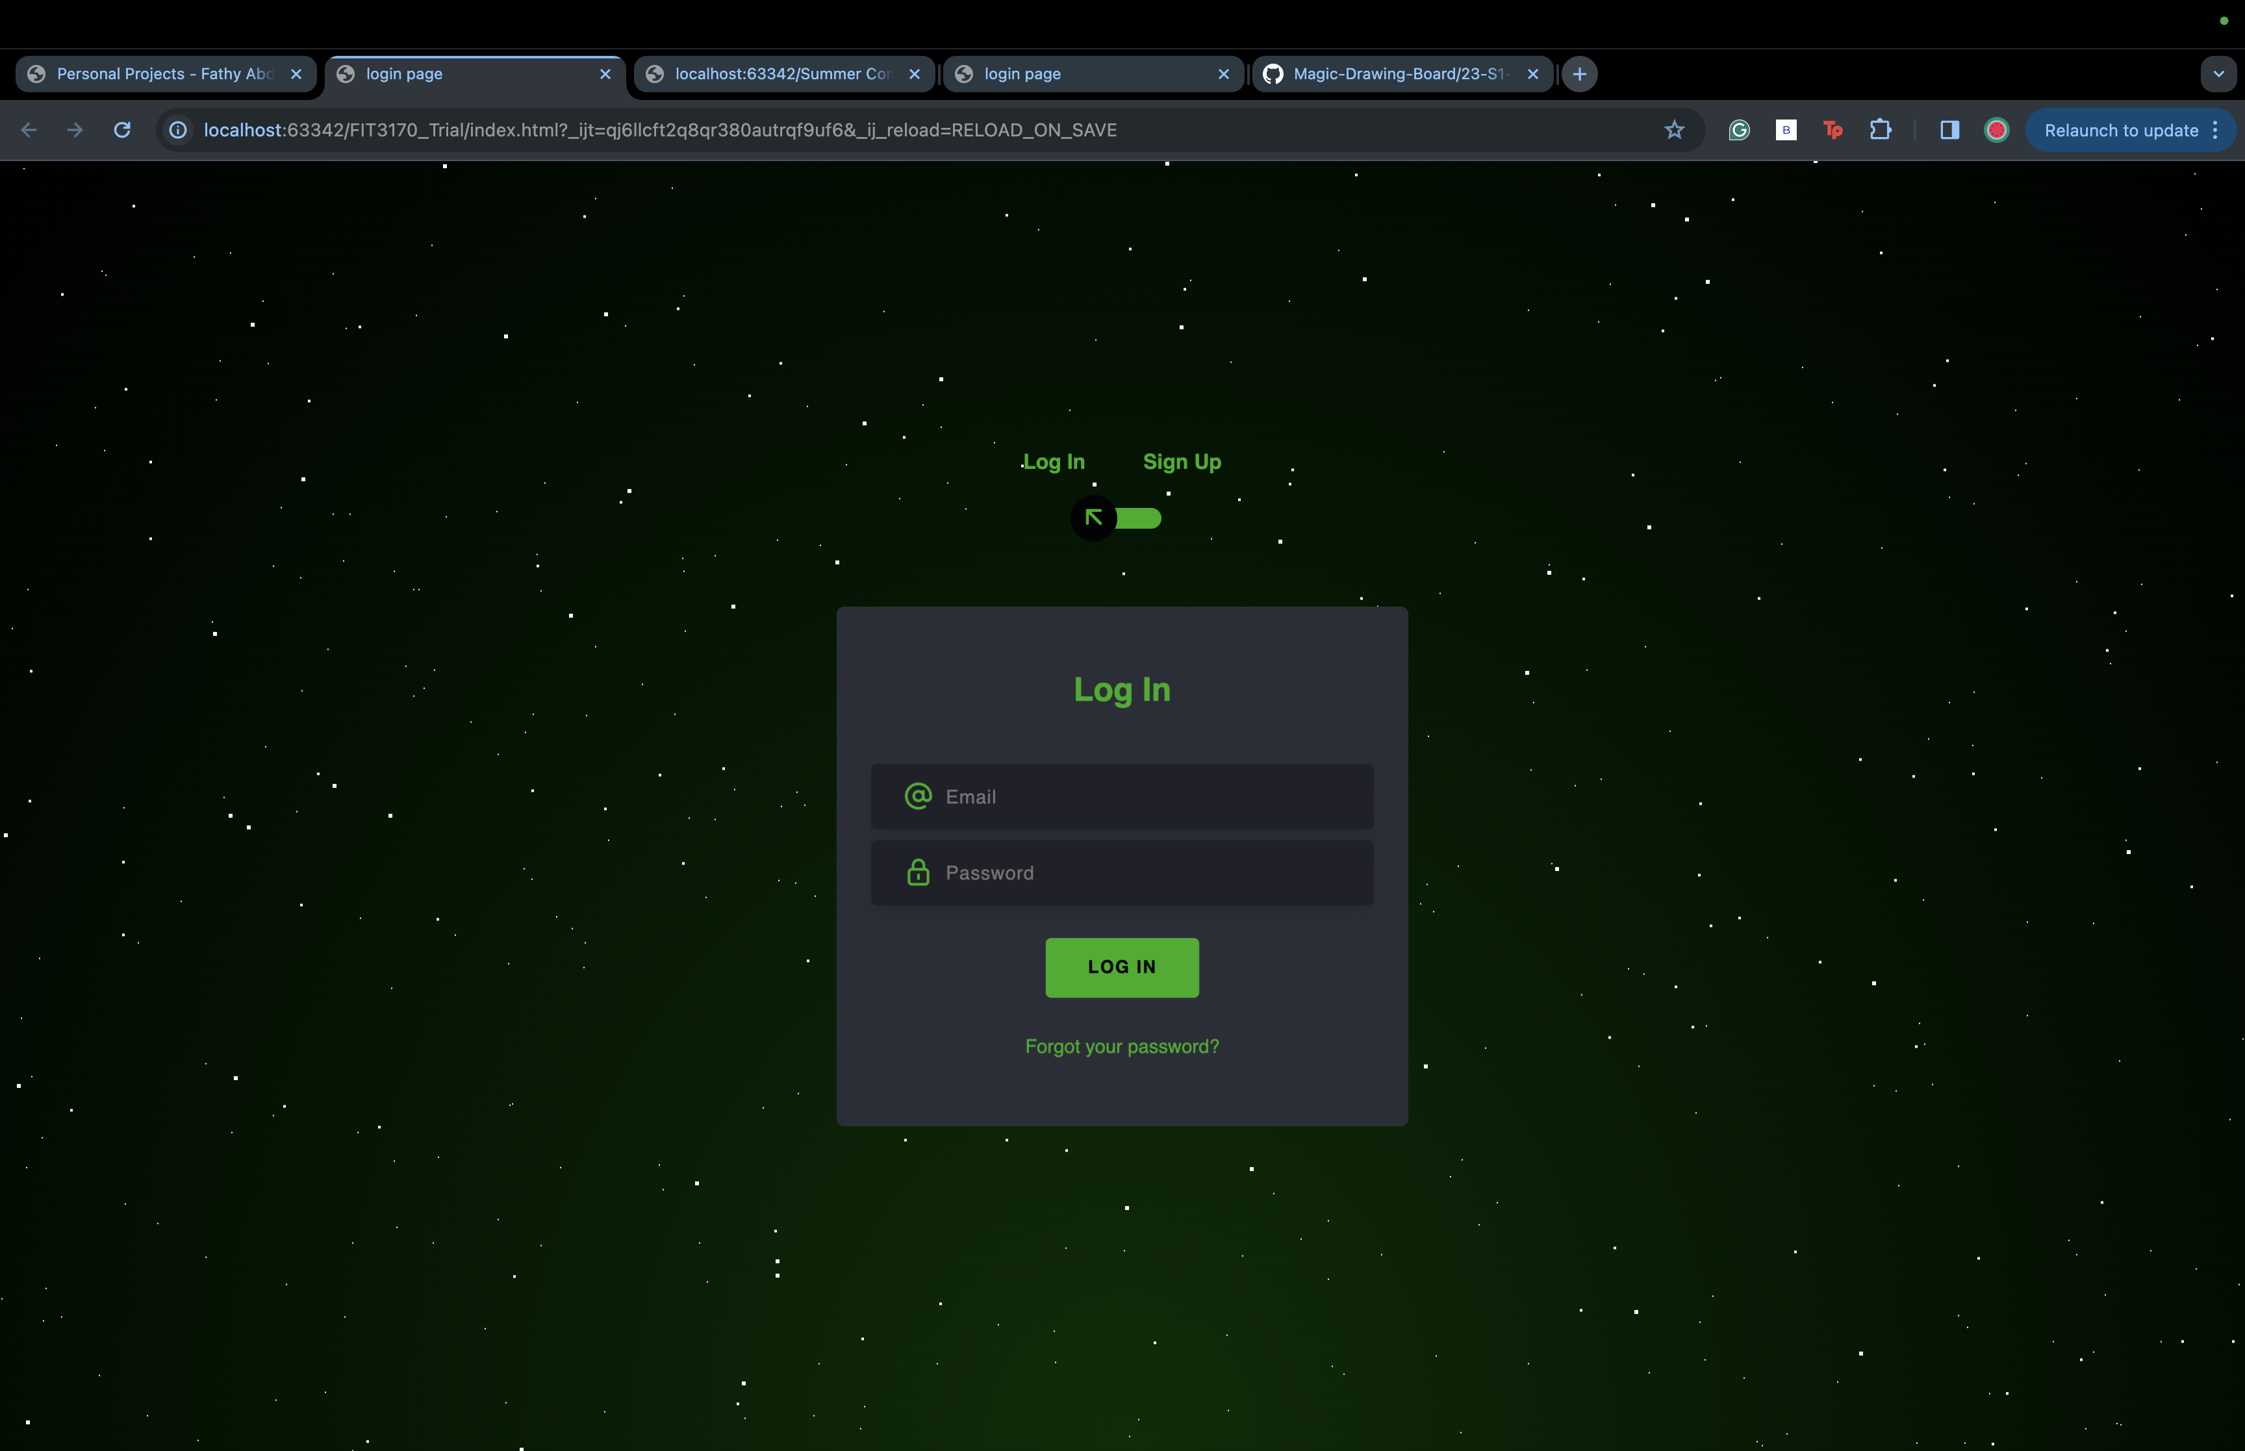The image size is (2245, 1451).
Task: Open the Grammarly extension icon
Action: tap(1738, 130)
